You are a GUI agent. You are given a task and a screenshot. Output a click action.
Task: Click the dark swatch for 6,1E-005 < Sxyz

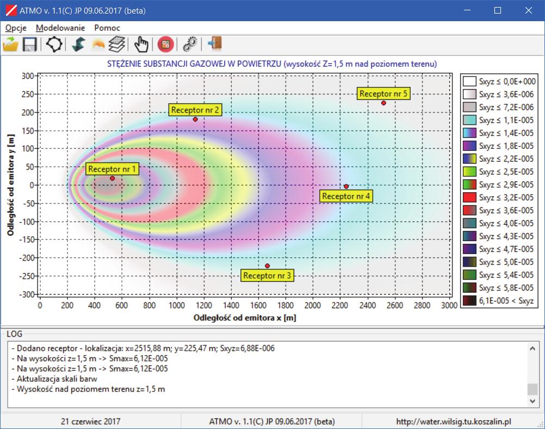pyautogui.click(x=469, y=301)
